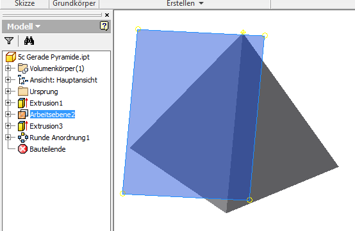Screen dimensions: 355x231
Task: Select Bauteilende in the tree
Action: pos(47,149)
